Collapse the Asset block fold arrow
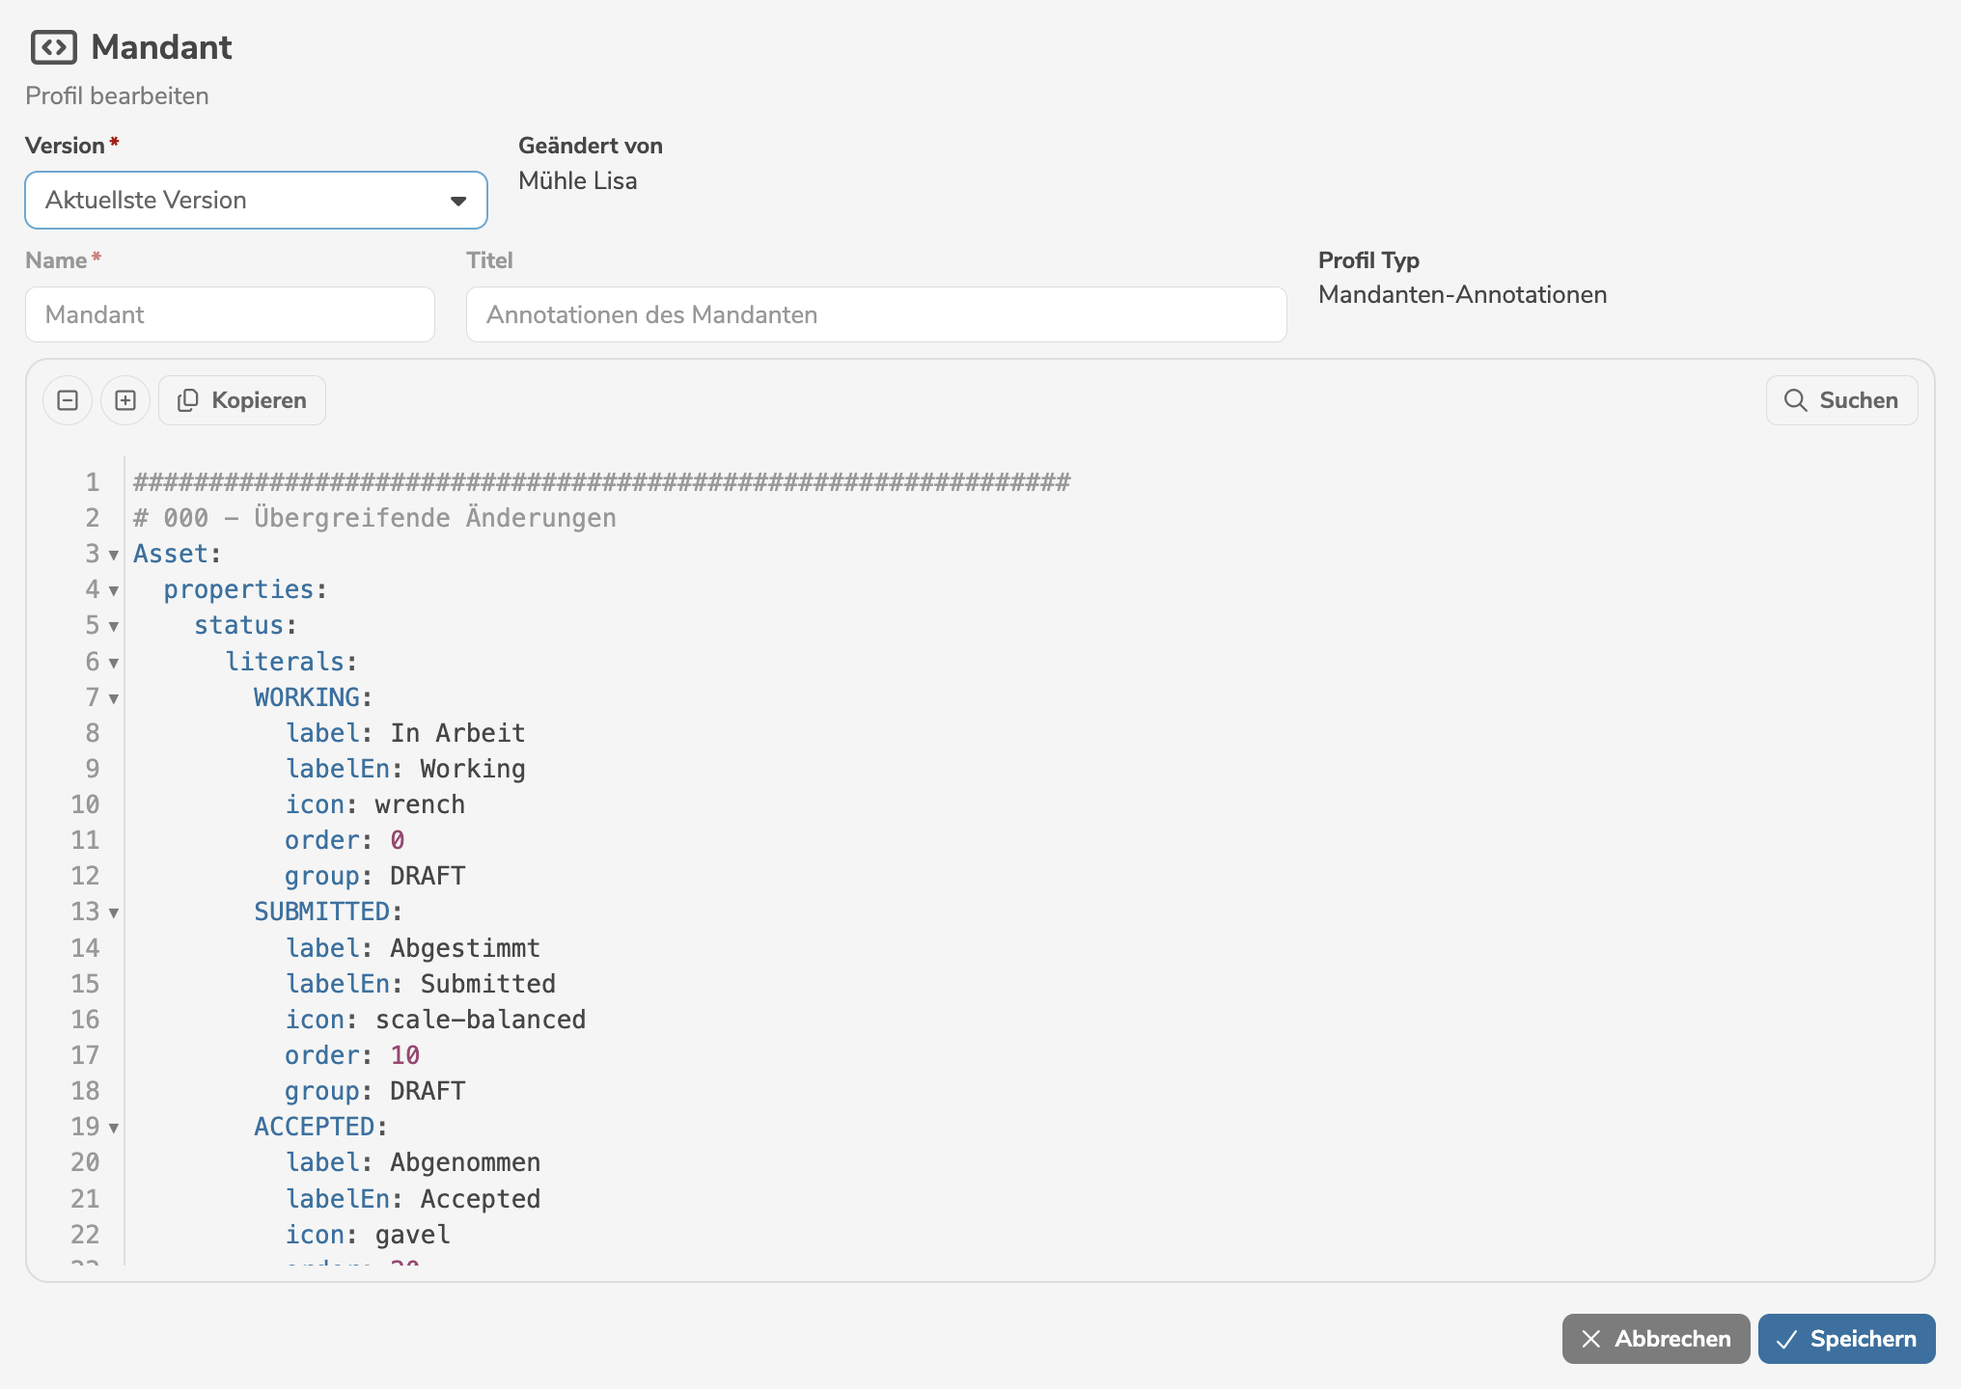Screen dimensions: 1961x1389 (114, 555)
